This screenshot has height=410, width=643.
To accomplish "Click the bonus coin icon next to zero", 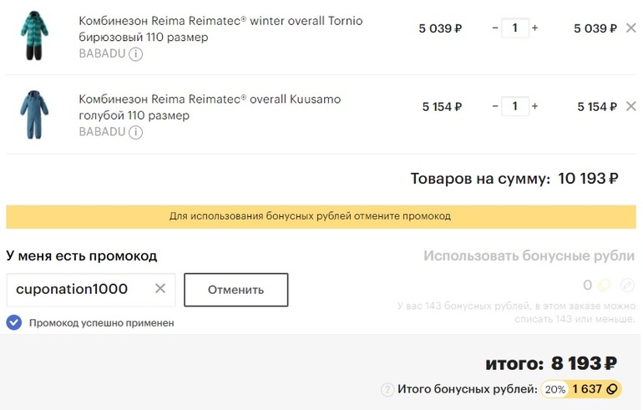I will [605, 285].
